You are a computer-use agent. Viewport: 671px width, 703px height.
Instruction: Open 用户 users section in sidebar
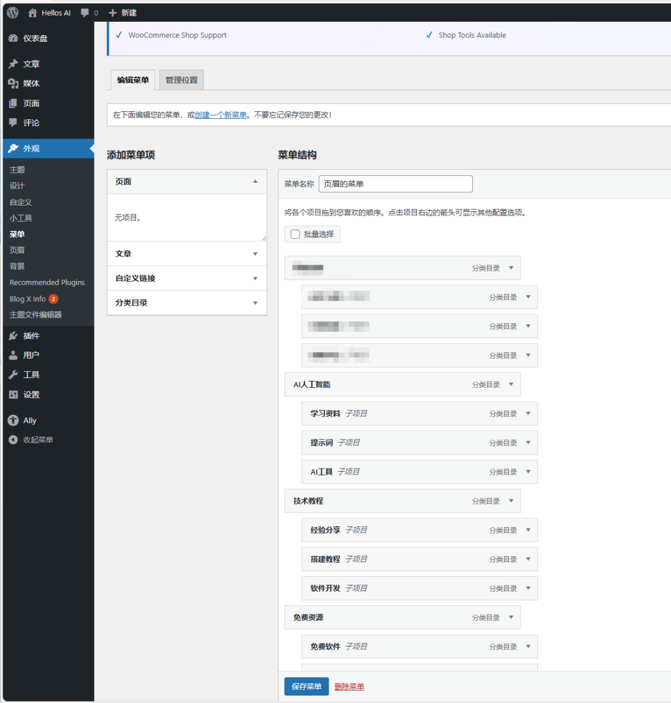31,355
